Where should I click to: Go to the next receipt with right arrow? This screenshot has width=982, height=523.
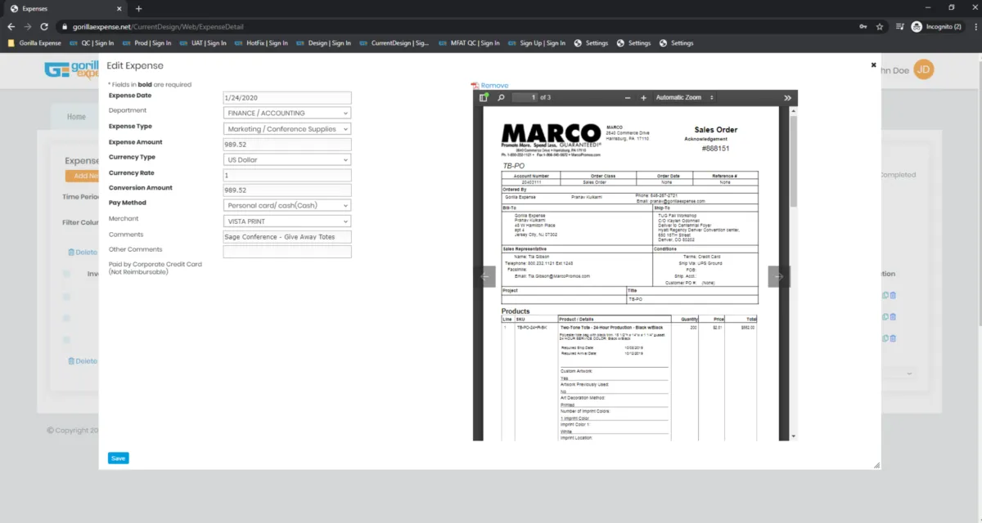[x=778, y=276]
